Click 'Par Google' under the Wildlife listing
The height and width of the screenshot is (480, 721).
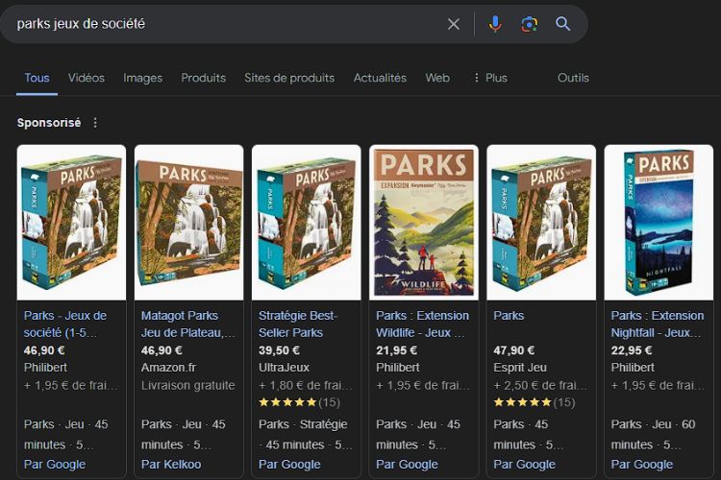pos(407,465)
